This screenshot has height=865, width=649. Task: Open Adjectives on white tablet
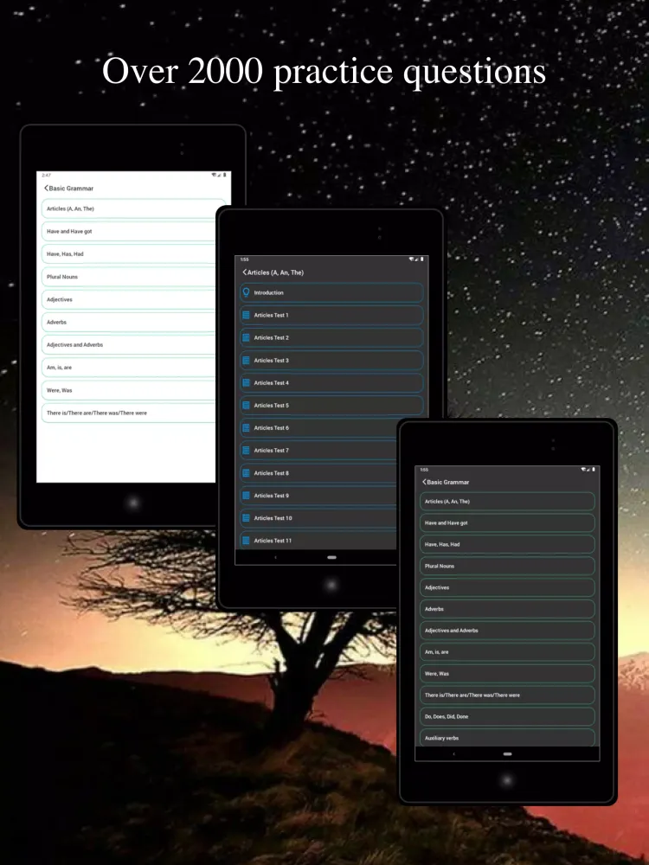[x=129, y=299]
